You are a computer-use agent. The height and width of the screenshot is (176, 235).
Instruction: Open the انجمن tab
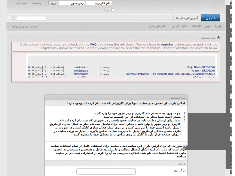[x=210, y=18]
